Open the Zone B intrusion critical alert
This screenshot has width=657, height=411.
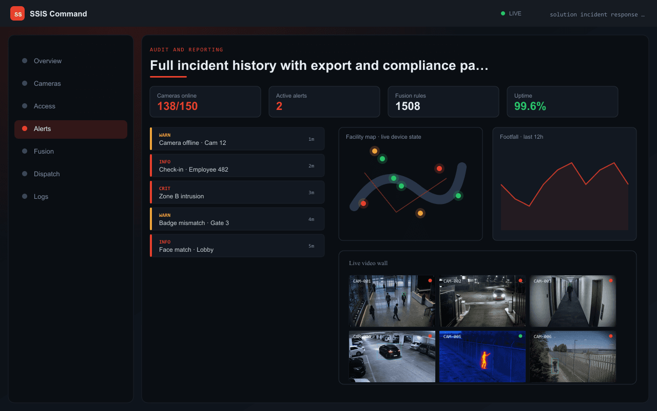pyautogui.click(x=237, y=192)
